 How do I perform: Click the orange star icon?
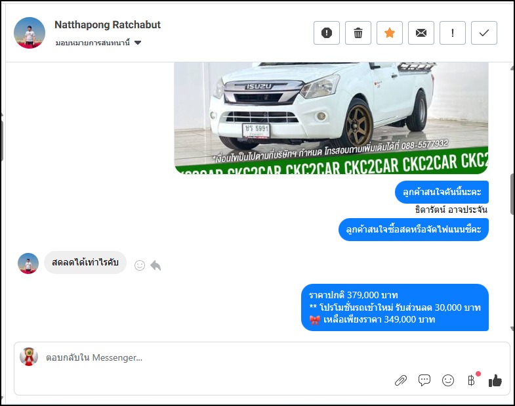[390, 33]
